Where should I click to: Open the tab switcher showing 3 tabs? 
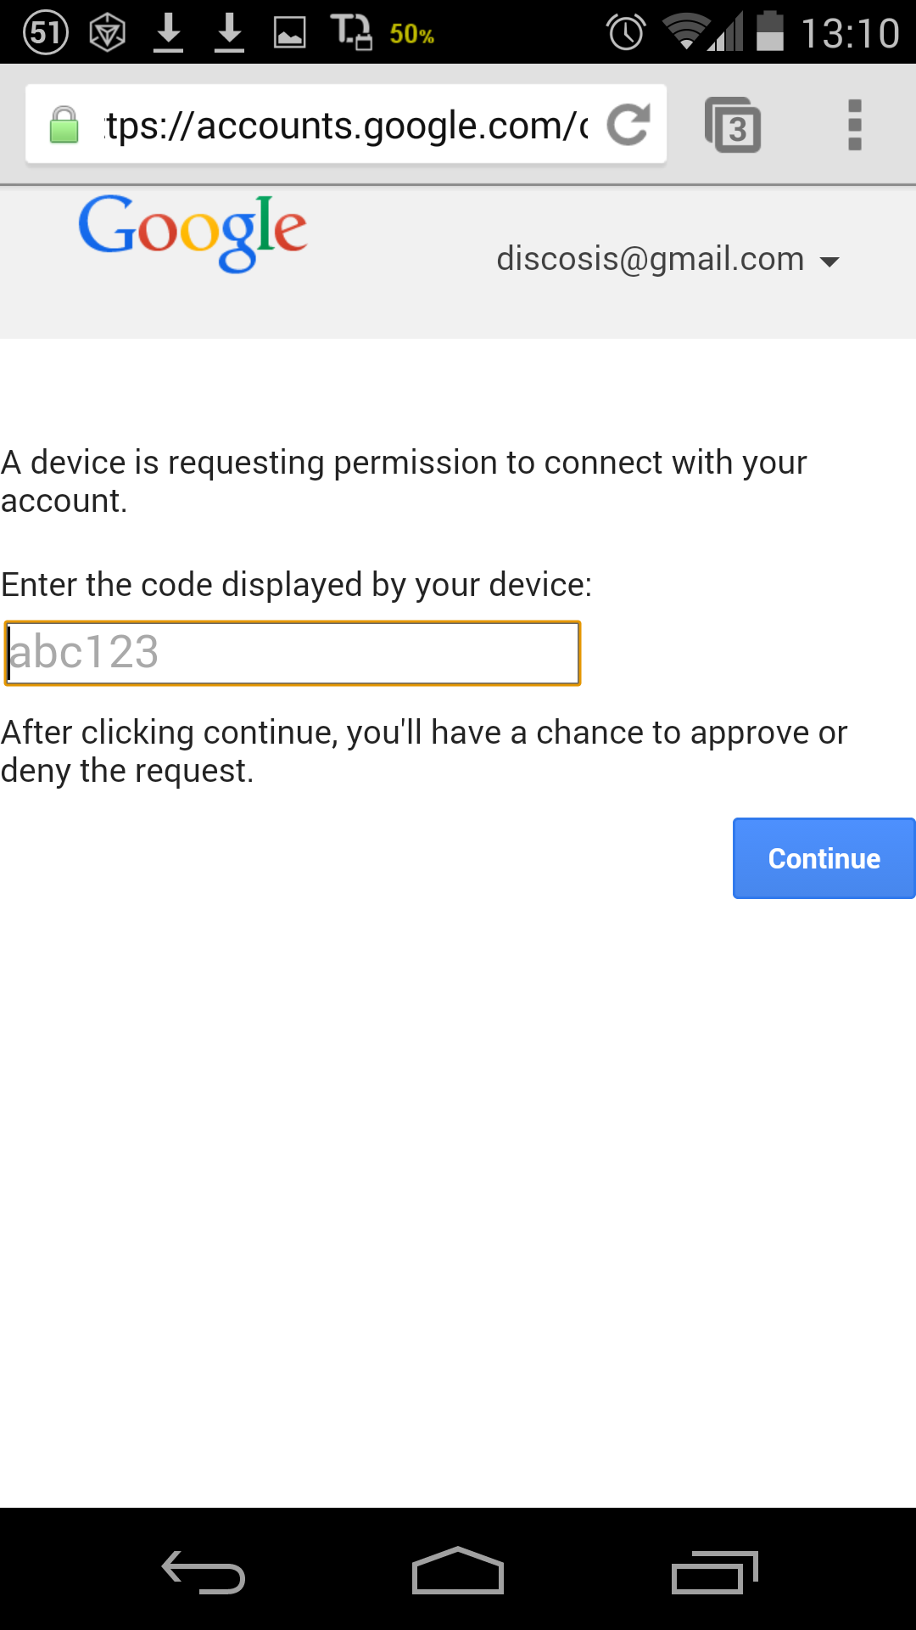point(733,125)
